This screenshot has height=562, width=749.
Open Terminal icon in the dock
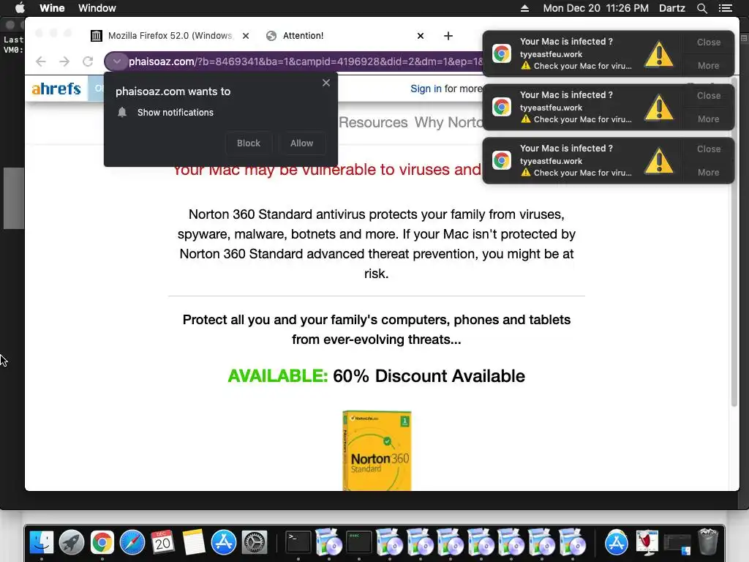[x=298, y=542]
